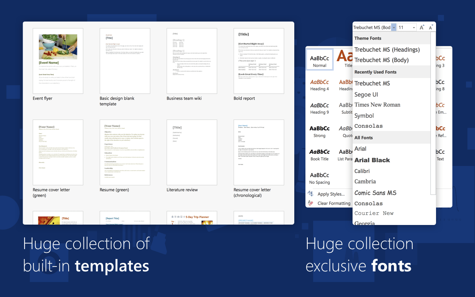This screenshot has height=297, width=475.
Task: Open the 5-Day Trip Planner template
Action: pyautogui.click(x=192, y=218)
